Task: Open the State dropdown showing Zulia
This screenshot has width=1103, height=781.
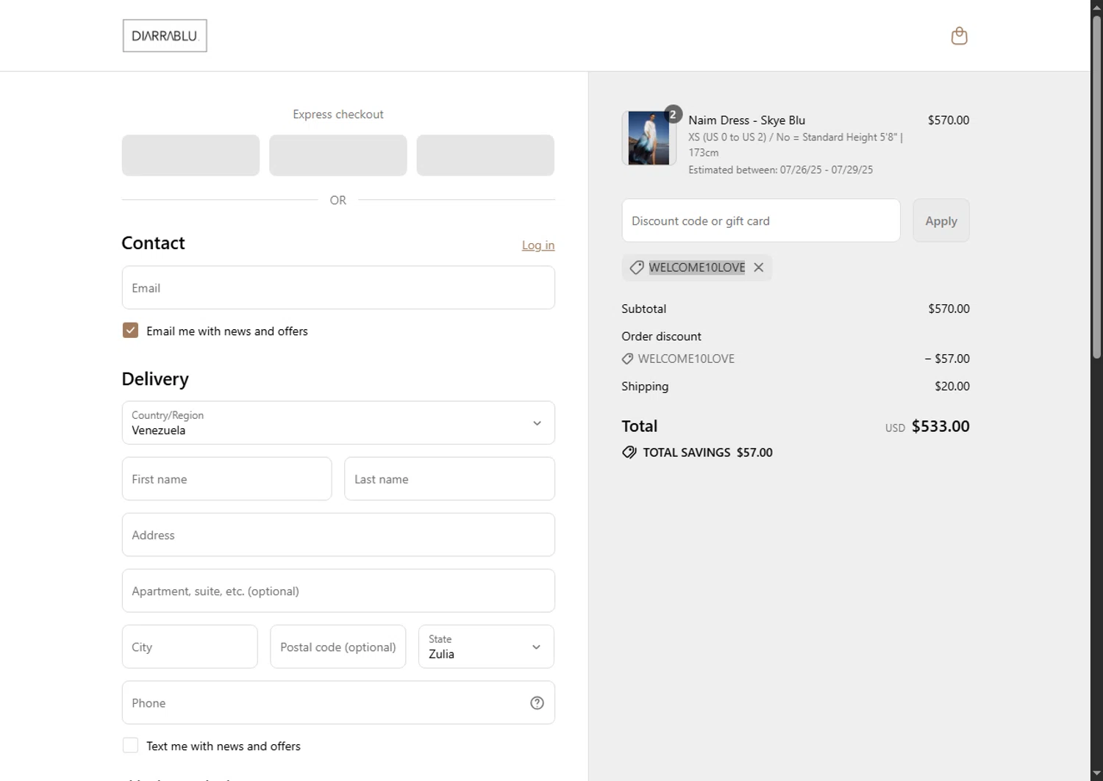Action: pyautogui.click(x=486, y=647)
